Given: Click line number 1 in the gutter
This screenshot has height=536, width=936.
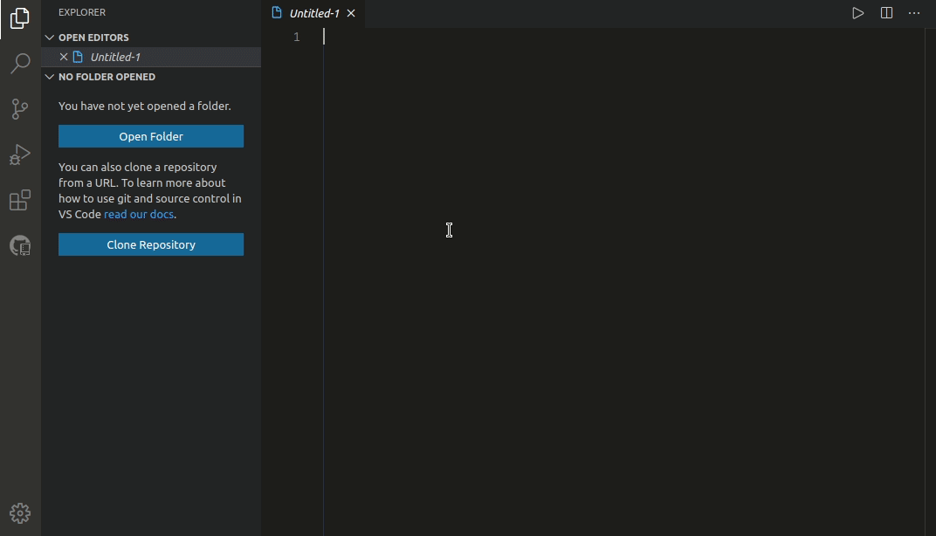Looking at the screenshot, I should (296, 37).
